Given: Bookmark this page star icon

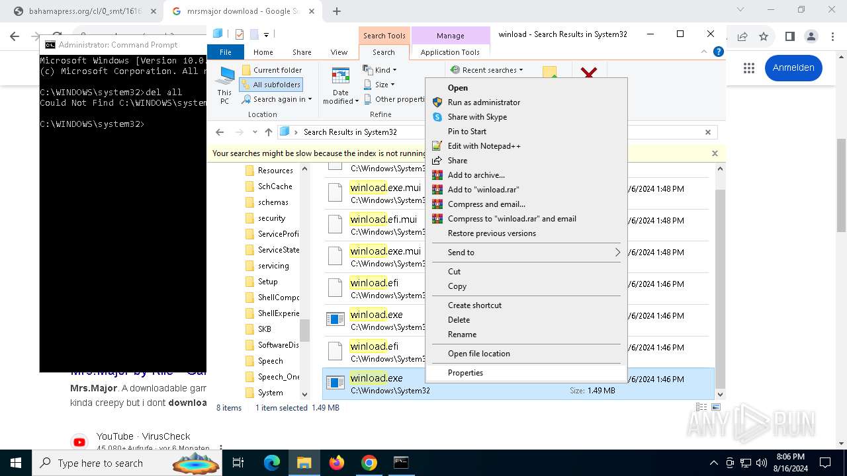Looking at the screenshot, I should tap(764, 36).
